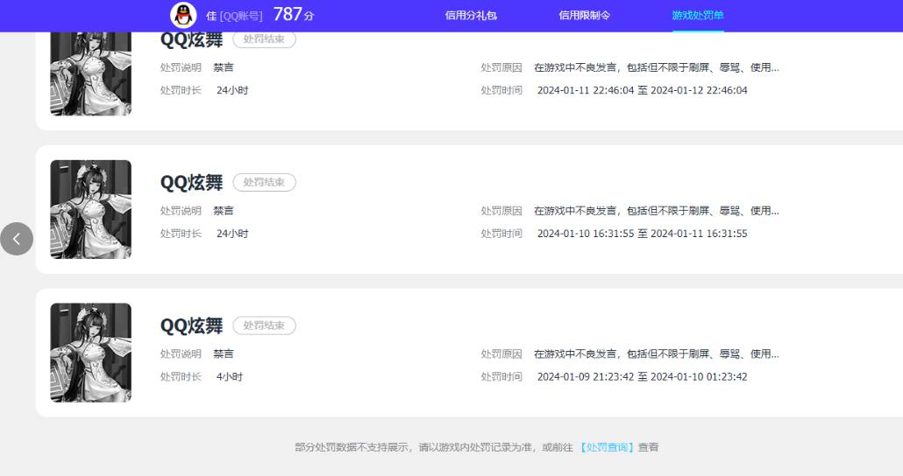Click the 处罚查询 link at the bottom
Image resolution: width=903 pixels, height=476 pixels.
[607, 447]
